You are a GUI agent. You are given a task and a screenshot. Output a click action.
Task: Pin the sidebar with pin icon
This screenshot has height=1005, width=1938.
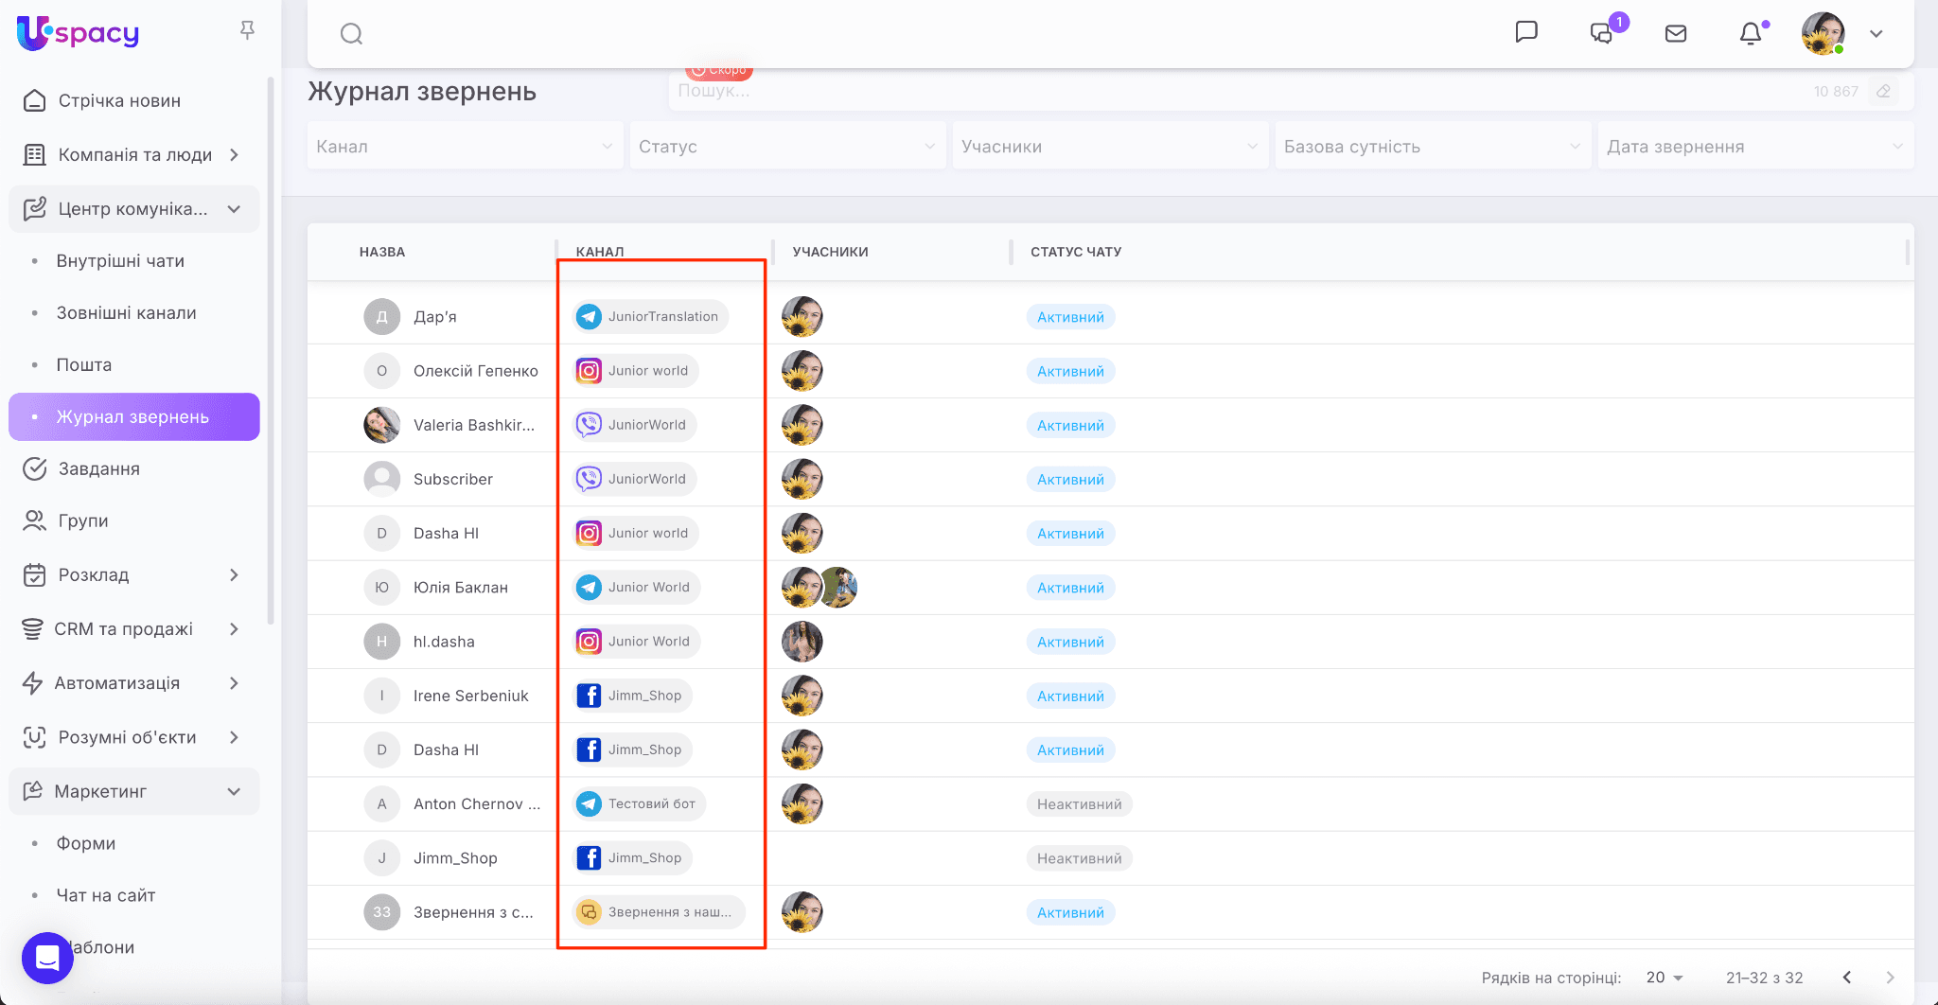247,31
